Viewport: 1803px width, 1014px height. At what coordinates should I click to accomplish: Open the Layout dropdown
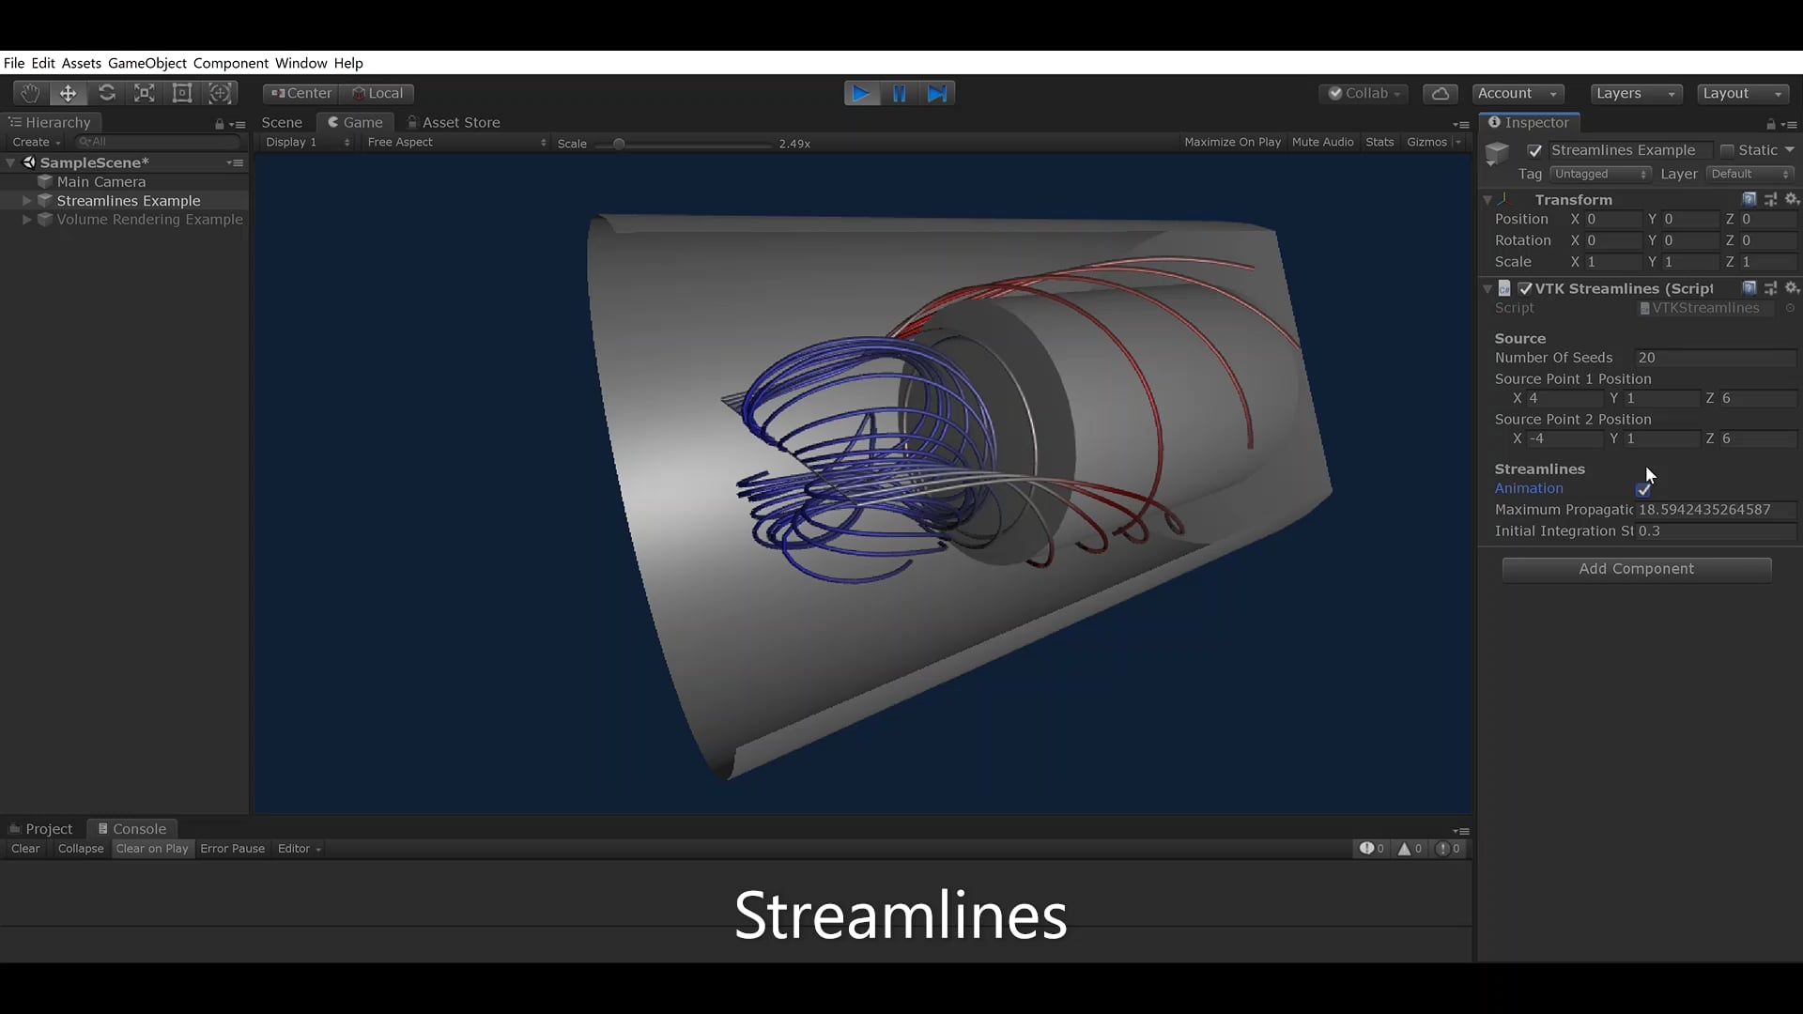pyautogui.click(x=1742, y=93)
